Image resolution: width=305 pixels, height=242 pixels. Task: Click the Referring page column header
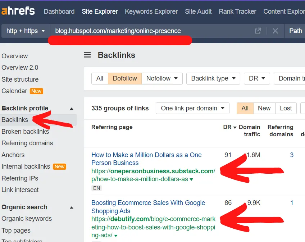pos(112,127)
